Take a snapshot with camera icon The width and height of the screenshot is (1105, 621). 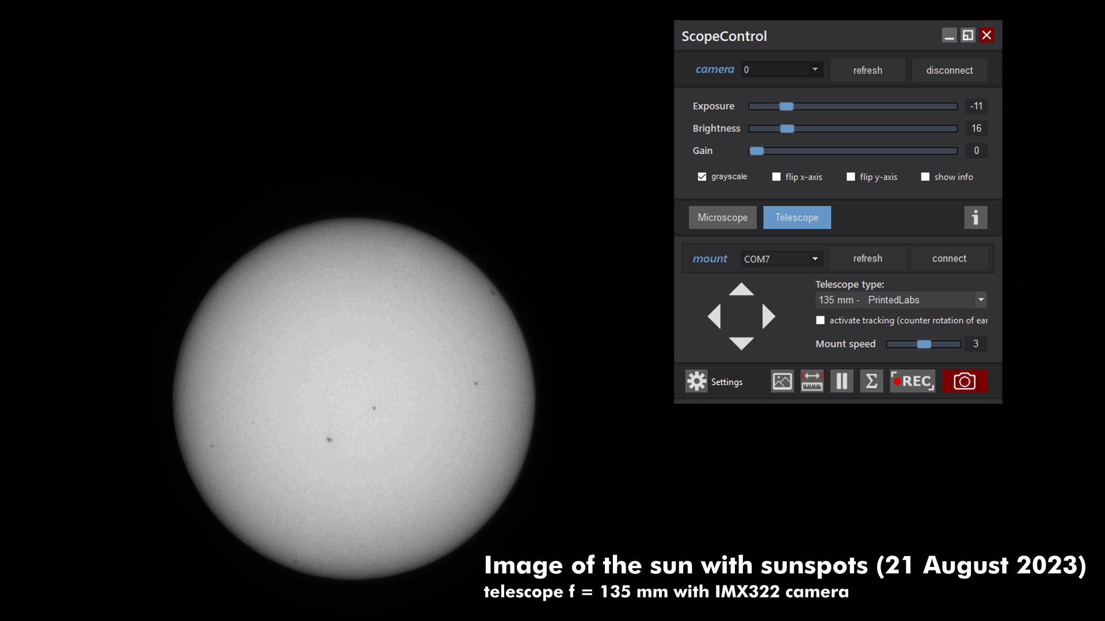click(x=965, y=381)
